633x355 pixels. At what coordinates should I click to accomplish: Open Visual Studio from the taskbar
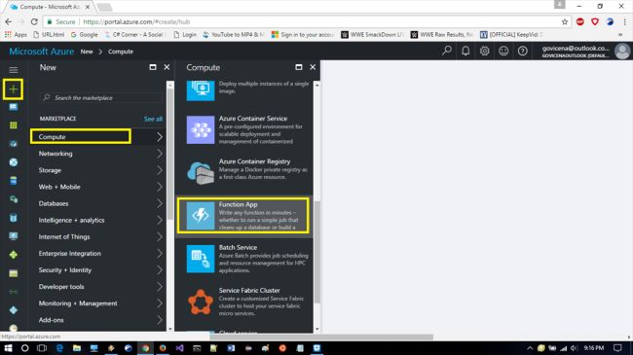point(179,348)
